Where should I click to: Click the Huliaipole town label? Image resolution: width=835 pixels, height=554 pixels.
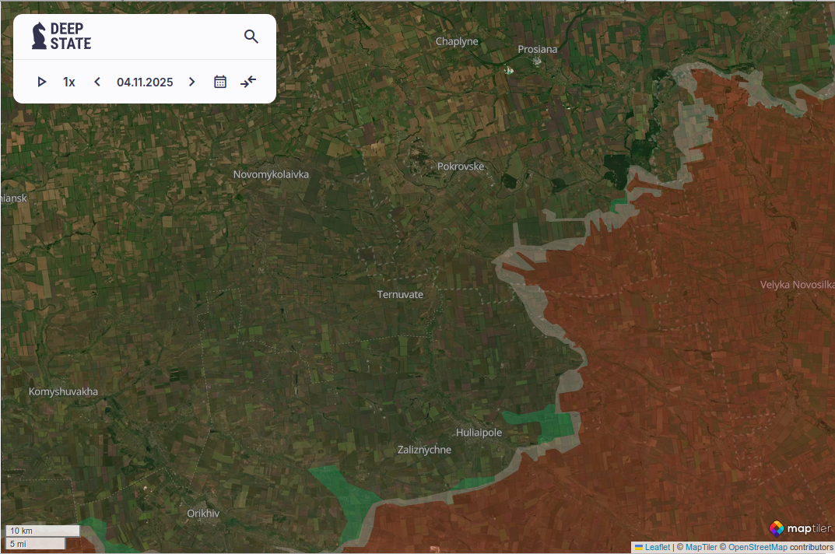pyautogui.click(x=479, y=433)
